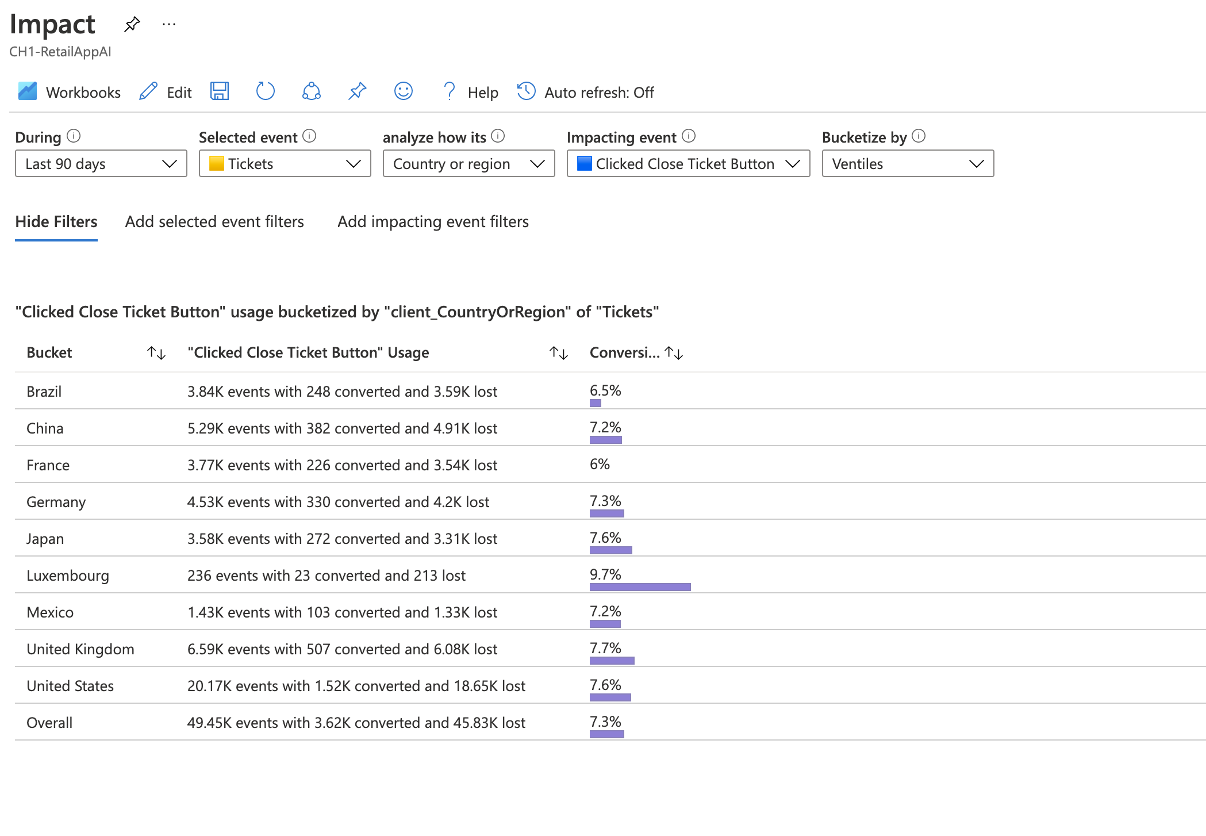
Task: Click the Luxembourg conversion bar
Action: pos(640,587)
